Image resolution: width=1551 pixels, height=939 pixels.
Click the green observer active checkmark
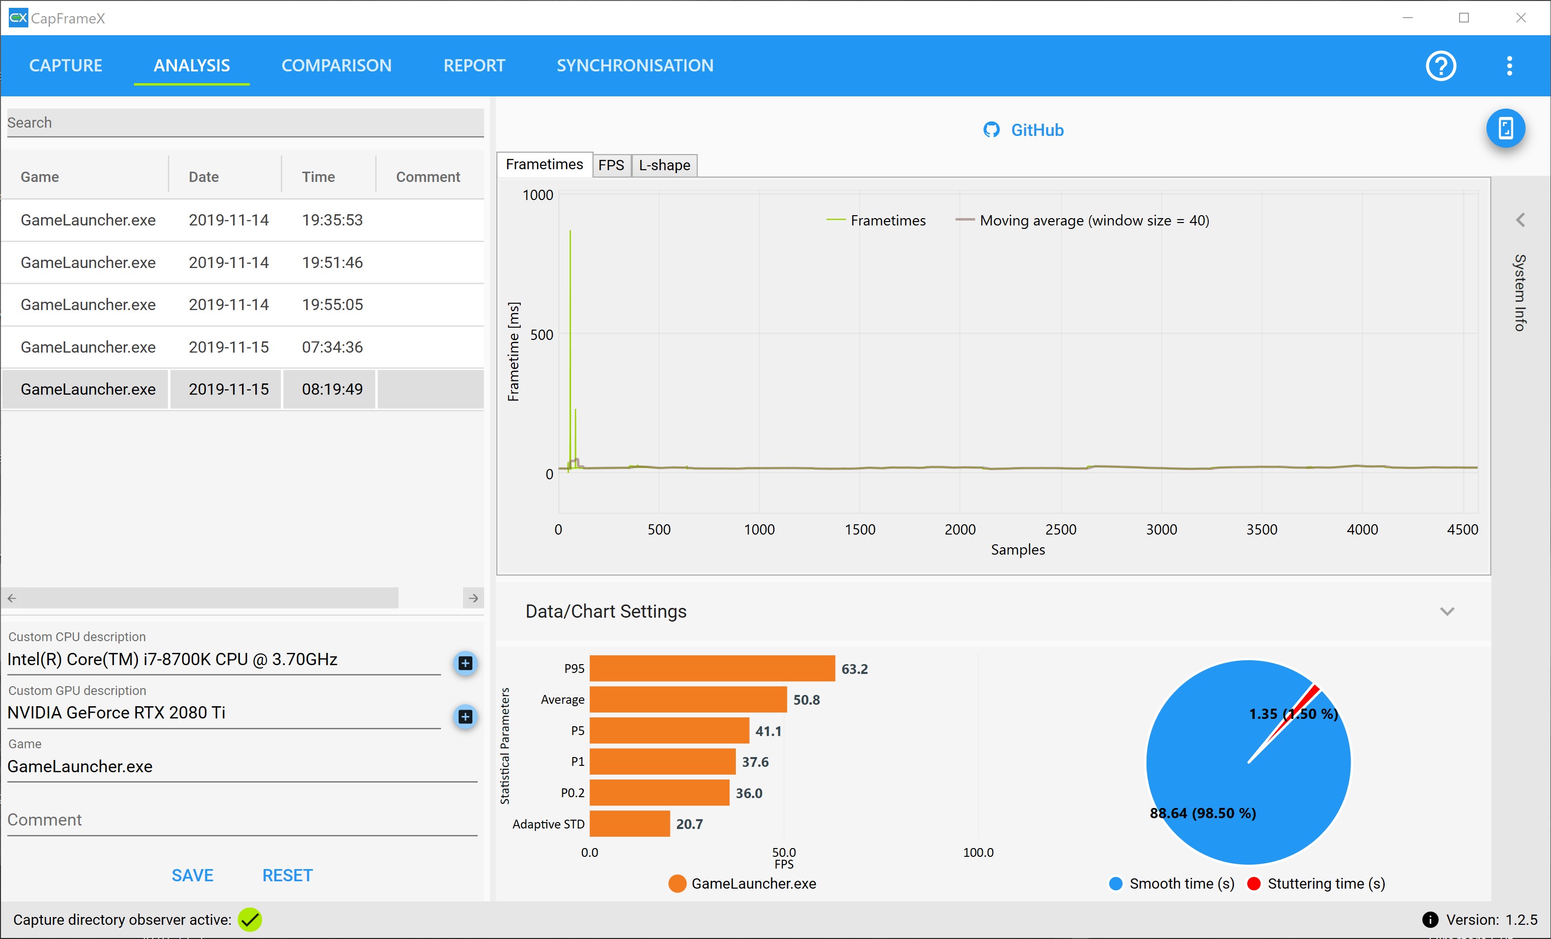pos(250,919)
